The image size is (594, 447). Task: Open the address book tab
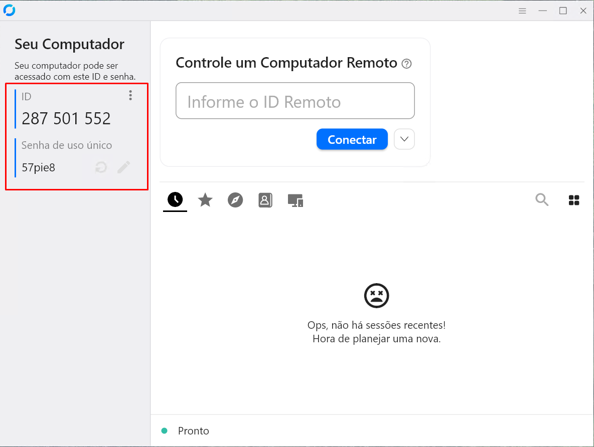click(x=265, y=200)
